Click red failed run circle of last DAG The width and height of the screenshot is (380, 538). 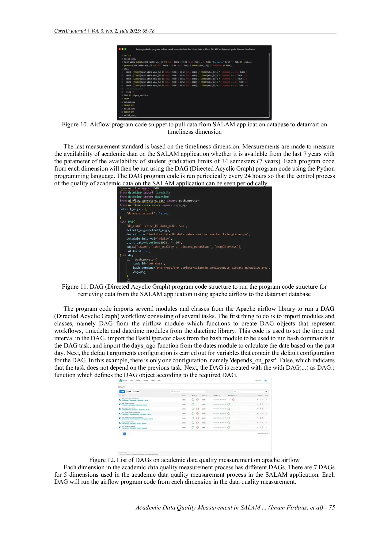point(197,427)
